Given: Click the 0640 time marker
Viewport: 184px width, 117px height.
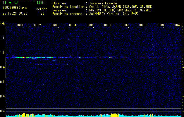Looking at the screenshot, I should tap(178, 25).
